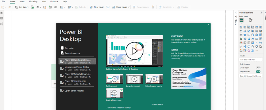Pick the Line chart visual
Screen dimensions: 266x110
[241, 31]
